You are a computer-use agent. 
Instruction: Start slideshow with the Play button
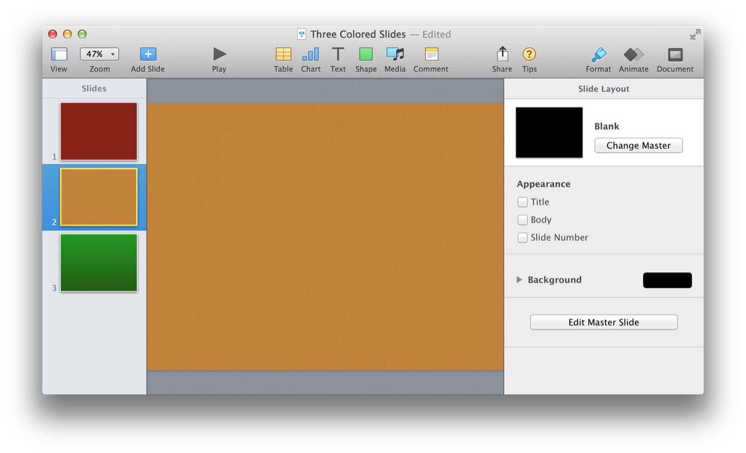click(x=219, y=54)
